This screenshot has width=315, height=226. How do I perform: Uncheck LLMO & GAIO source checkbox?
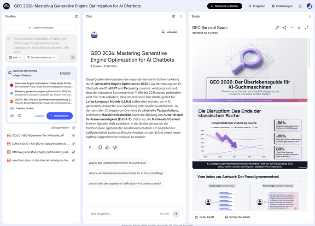click(74, 144)
